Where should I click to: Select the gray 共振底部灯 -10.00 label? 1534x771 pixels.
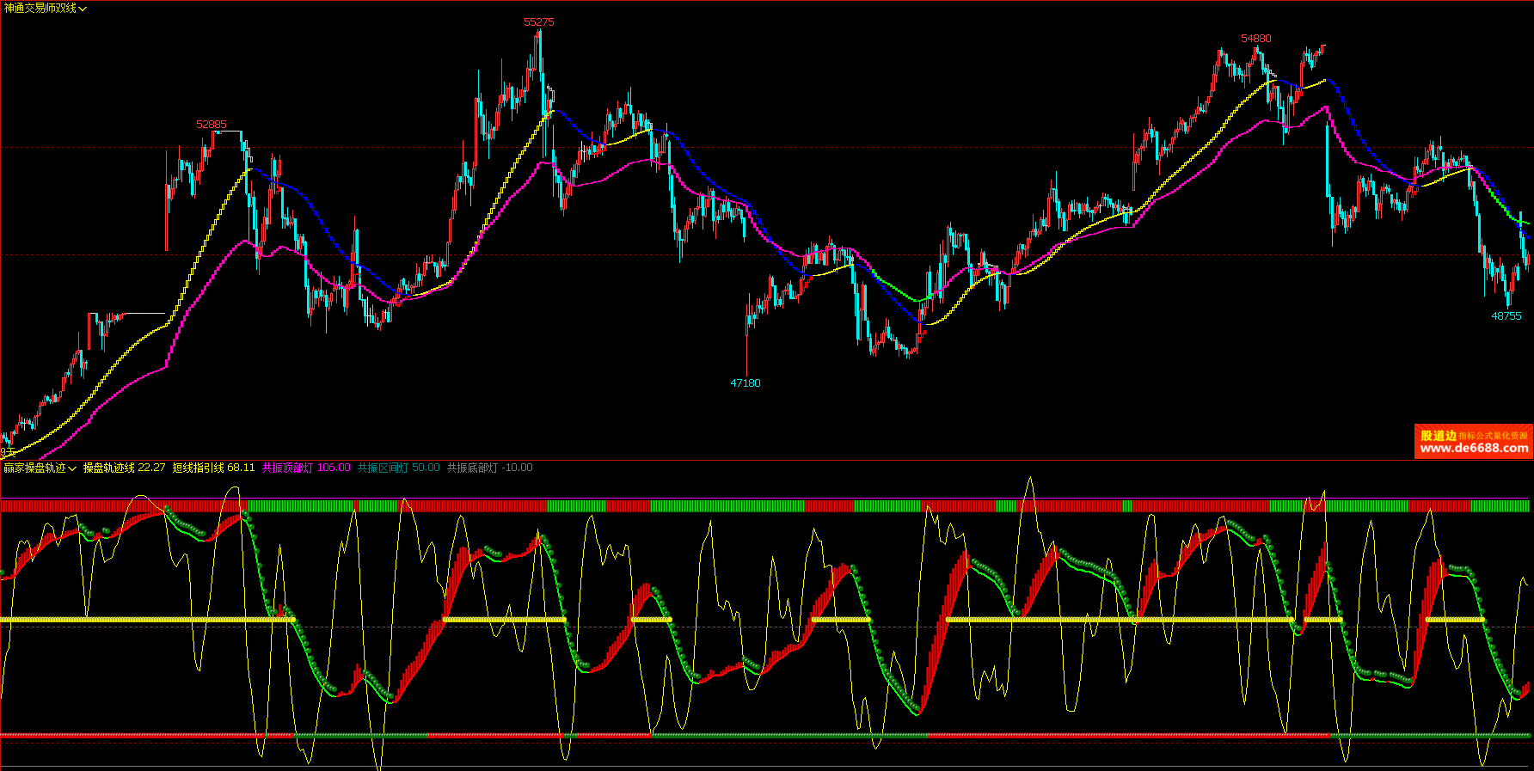pyautogui.click(x=489, y=468)
